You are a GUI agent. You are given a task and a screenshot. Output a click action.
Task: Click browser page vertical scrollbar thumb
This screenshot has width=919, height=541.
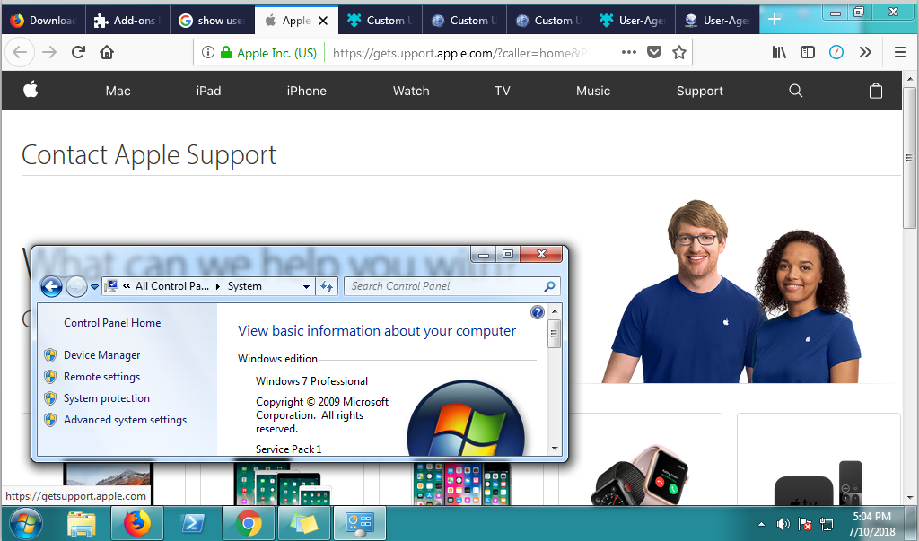[909, 158]
